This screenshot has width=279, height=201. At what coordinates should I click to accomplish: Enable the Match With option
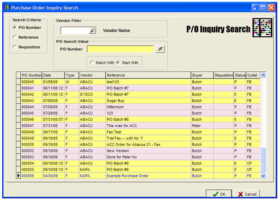(92, 63)
